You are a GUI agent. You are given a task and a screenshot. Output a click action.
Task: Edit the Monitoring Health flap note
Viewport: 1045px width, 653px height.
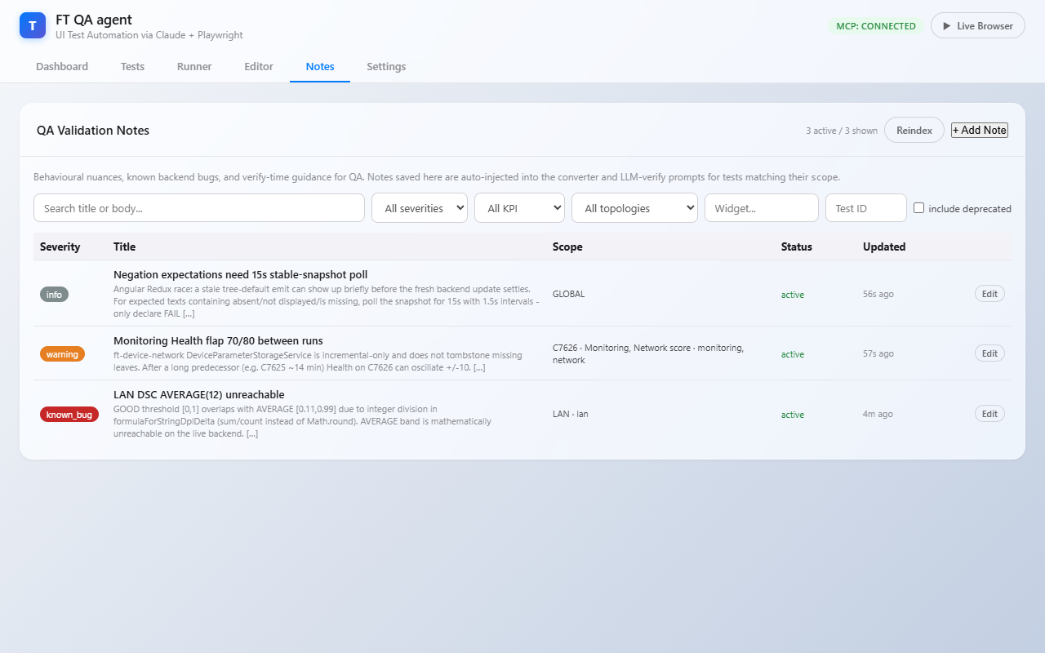pos(989,353)
